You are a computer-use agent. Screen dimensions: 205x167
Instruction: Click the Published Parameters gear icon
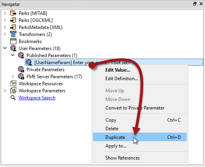[21, 56]
